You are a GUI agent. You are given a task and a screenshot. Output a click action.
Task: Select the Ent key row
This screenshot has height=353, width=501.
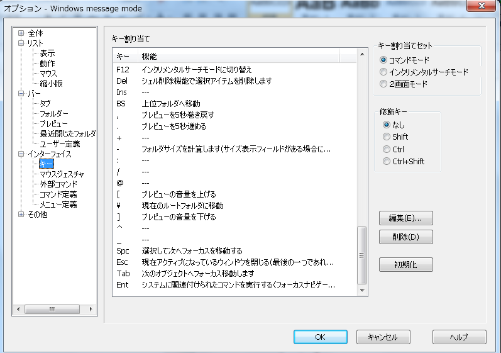pos(235,285)
